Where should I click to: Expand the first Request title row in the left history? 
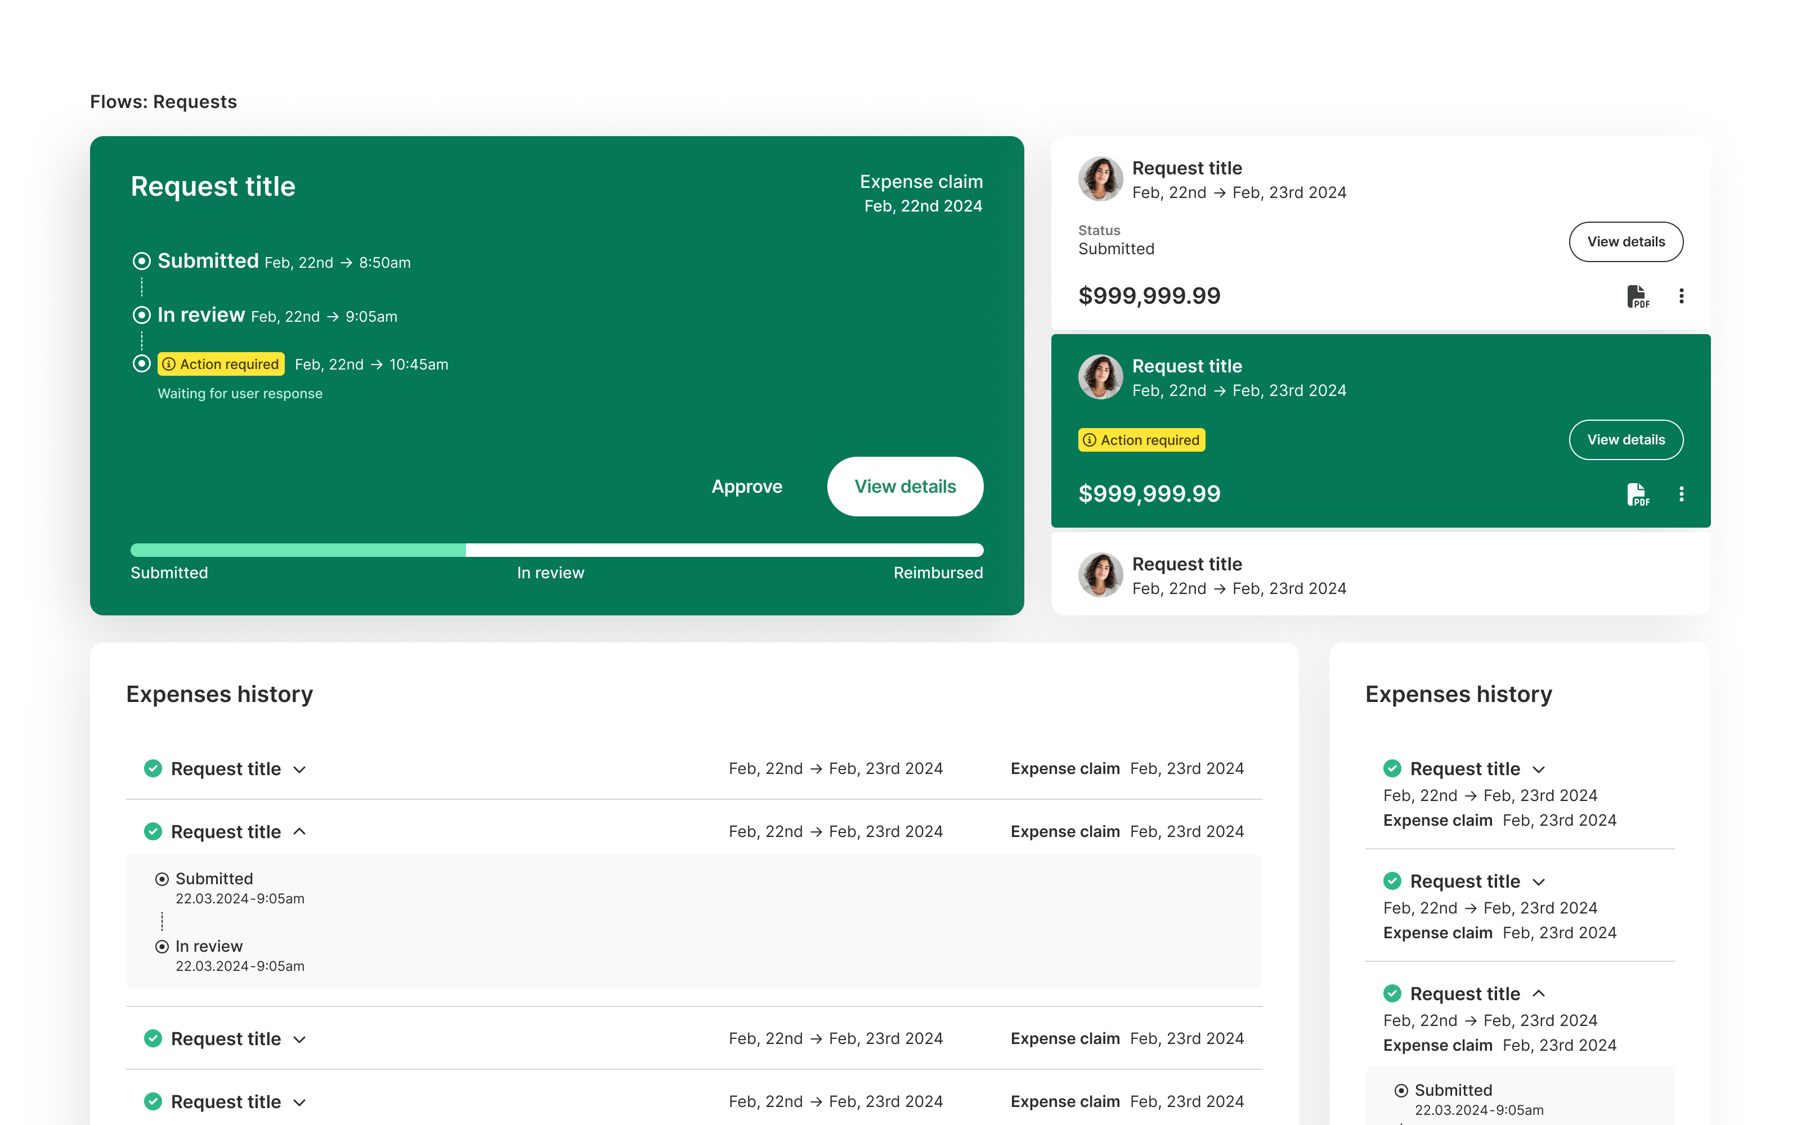[x=299, y=769]
